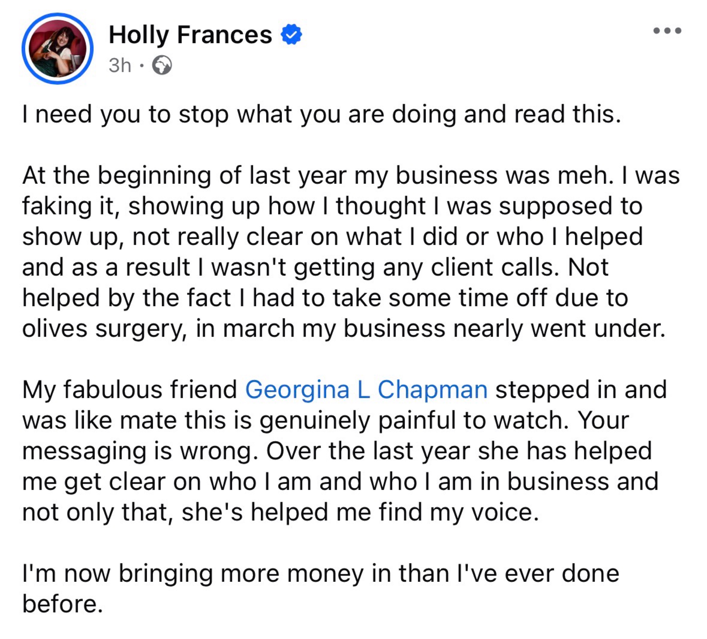
Task: Select the globe icon showing post visibility
Action: pos(163,65)
